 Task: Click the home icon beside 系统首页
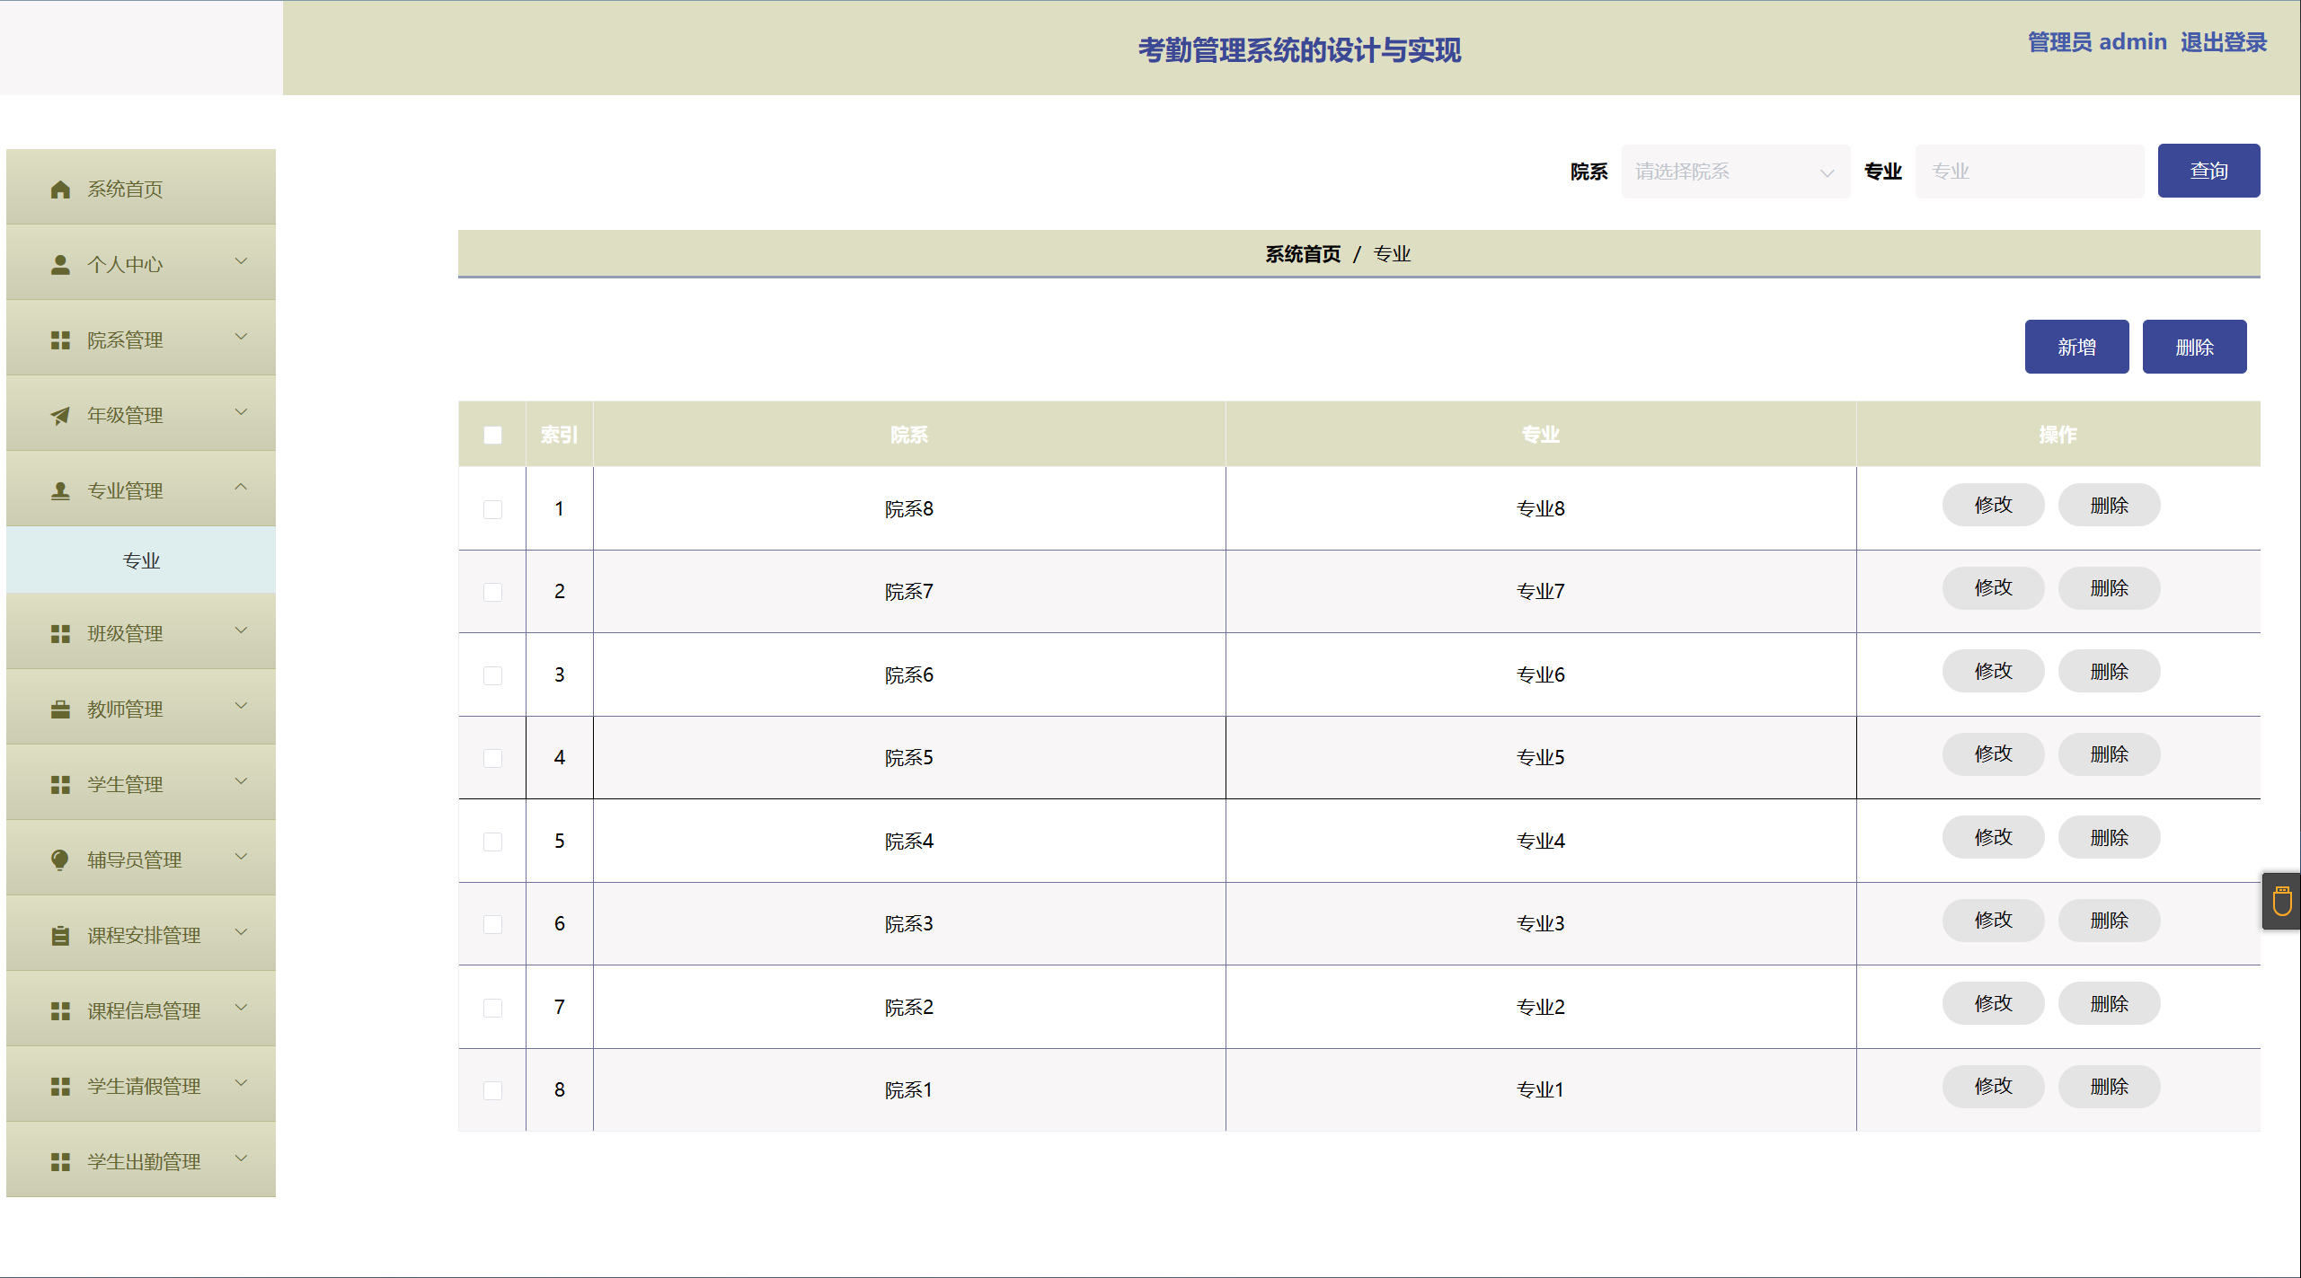tap(60, 189)
